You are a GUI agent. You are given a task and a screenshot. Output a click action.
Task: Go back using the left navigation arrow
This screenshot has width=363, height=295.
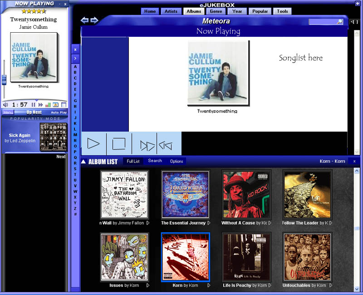(x=84, y=20)
